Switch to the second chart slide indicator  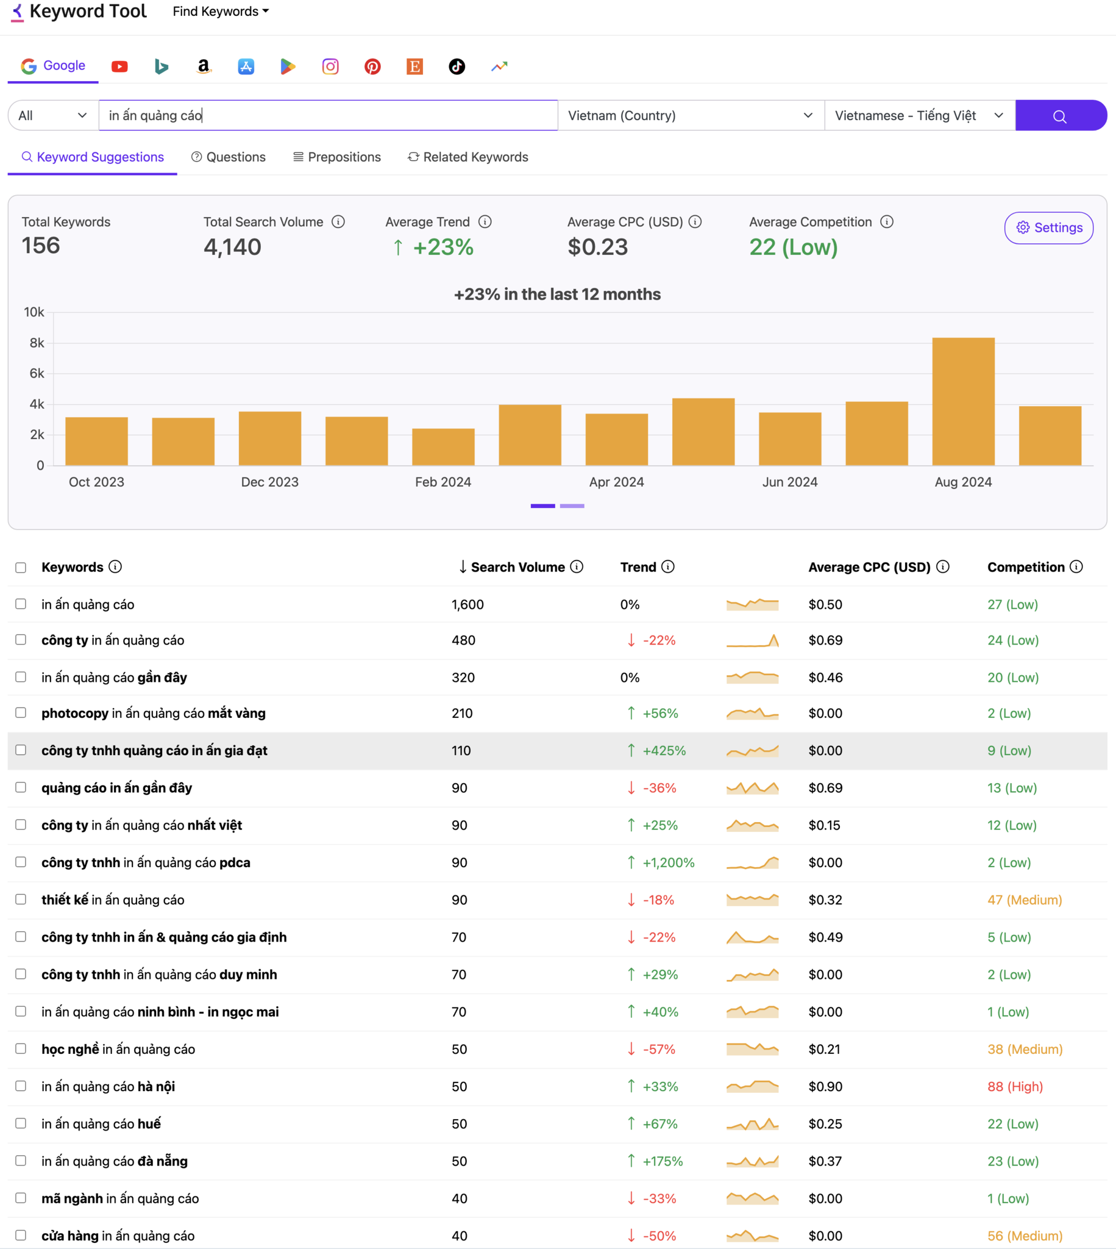coord(572,506)
